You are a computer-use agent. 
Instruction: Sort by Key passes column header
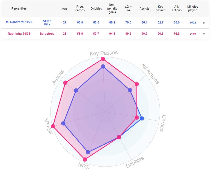[160, 8]
